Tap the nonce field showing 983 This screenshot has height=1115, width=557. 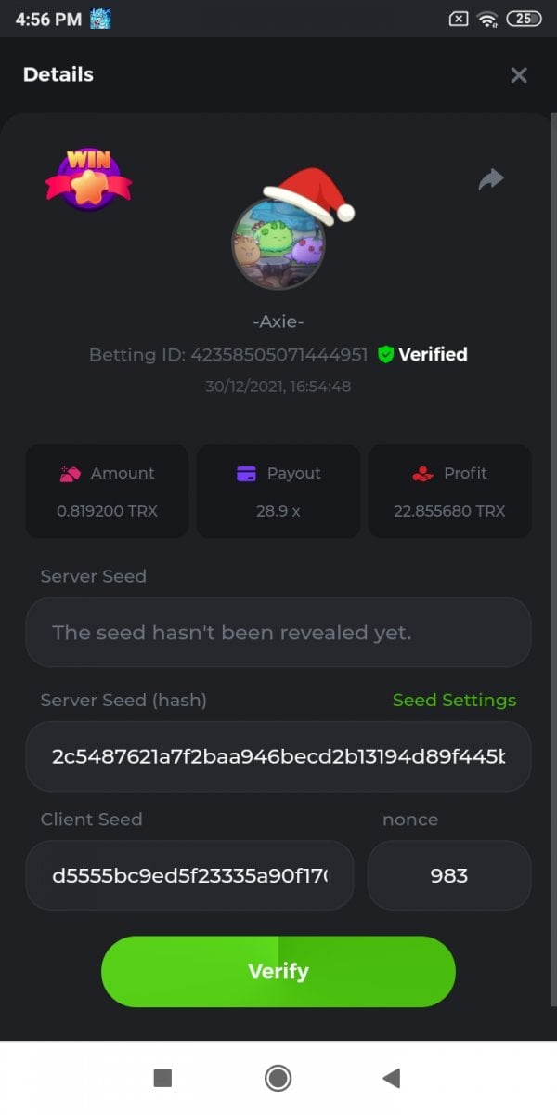(449, 875)
